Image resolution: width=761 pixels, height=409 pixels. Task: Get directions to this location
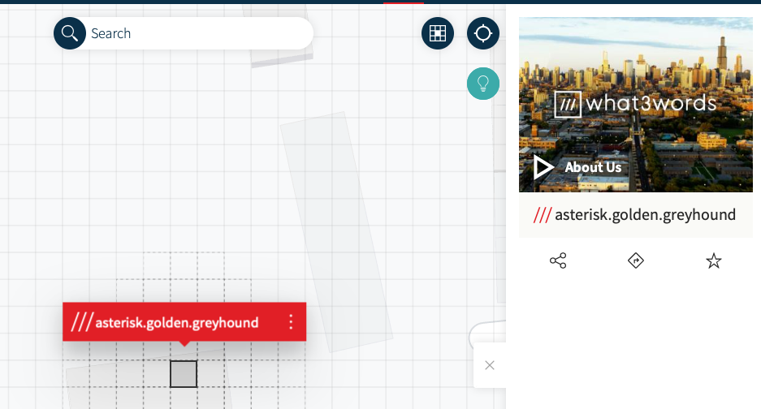coord(636,260)
